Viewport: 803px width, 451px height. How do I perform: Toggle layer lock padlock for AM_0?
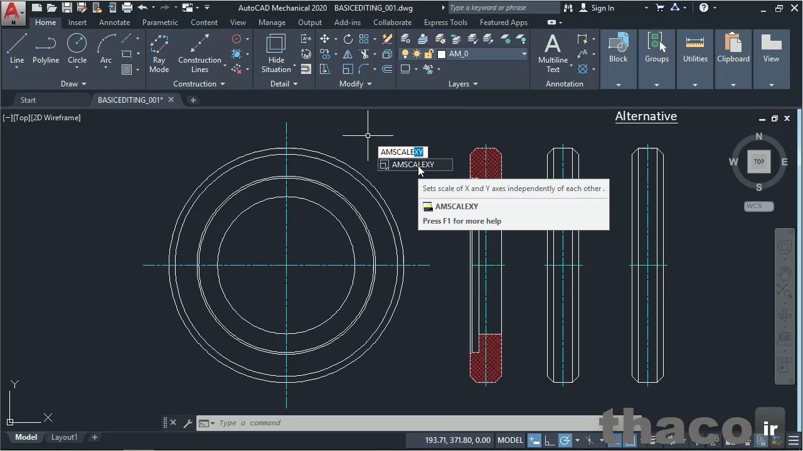(429, 54)
